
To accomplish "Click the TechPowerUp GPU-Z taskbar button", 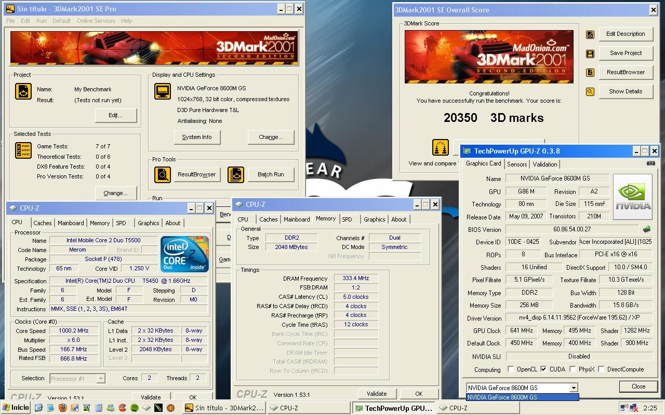I will (x=394, y=408).
